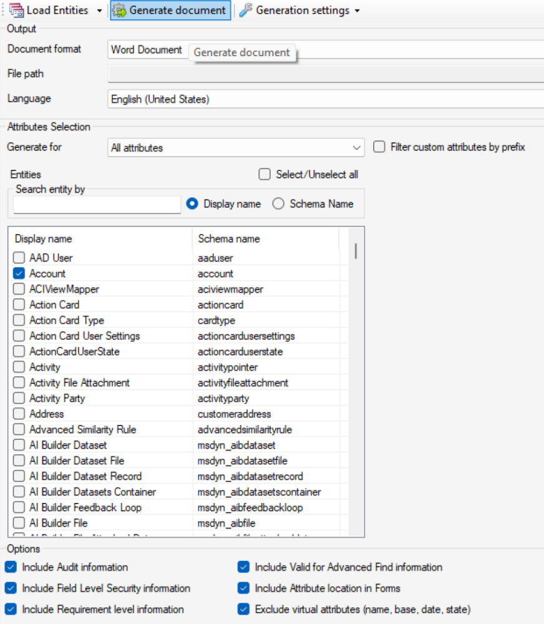544x624 pixels.
Task: Click the Generate document button label
Action: (178, 10)
